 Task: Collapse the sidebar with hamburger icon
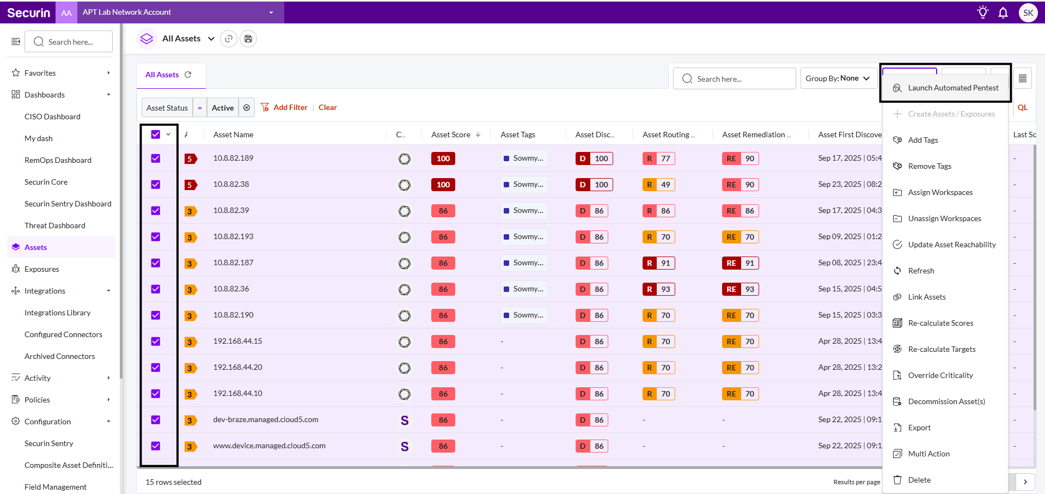point(16,41)
